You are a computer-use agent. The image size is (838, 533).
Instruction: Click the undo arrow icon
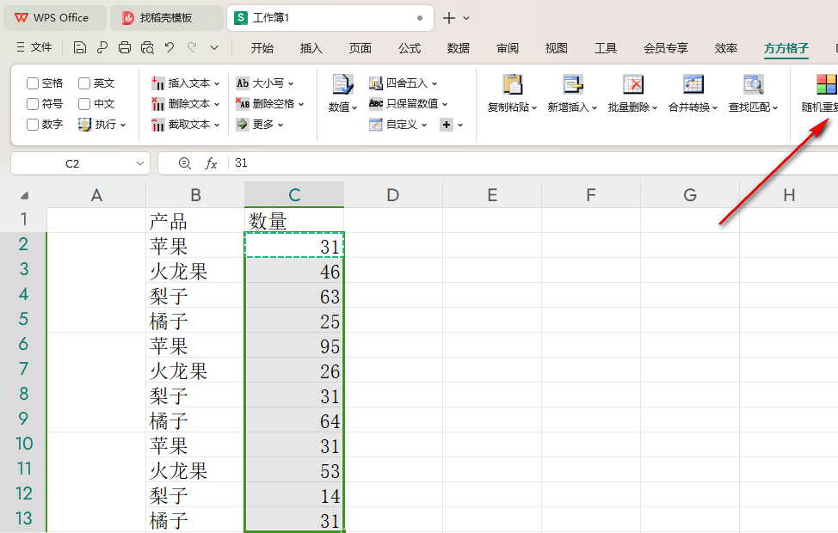tap(169, 48)
